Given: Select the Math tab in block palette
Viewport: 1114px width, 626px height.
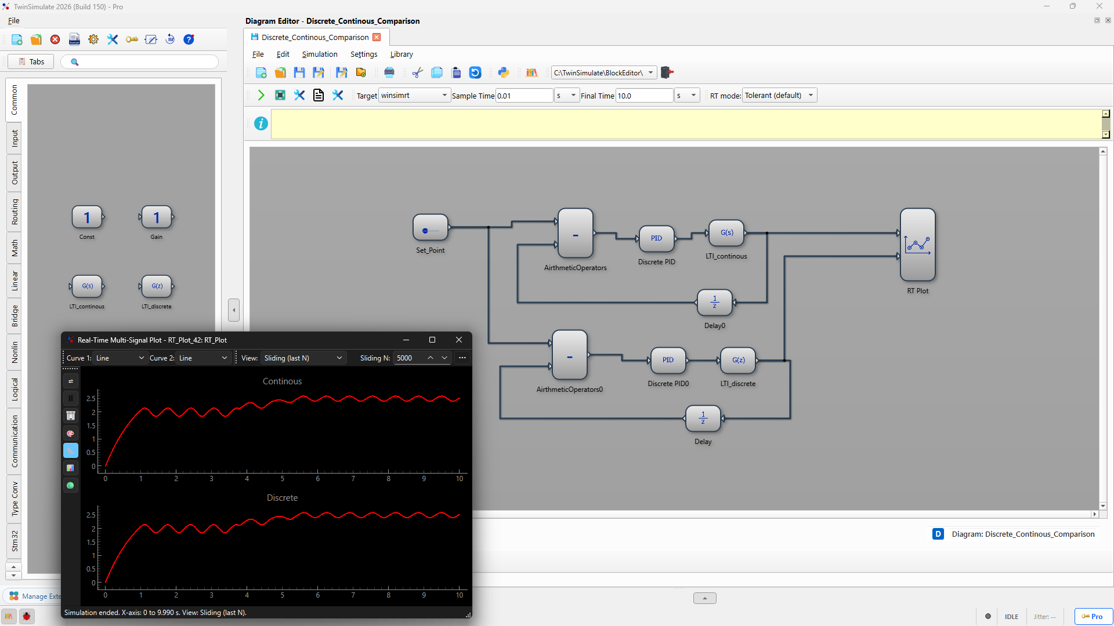Looking at the screenshot, I should pos(15,248).
